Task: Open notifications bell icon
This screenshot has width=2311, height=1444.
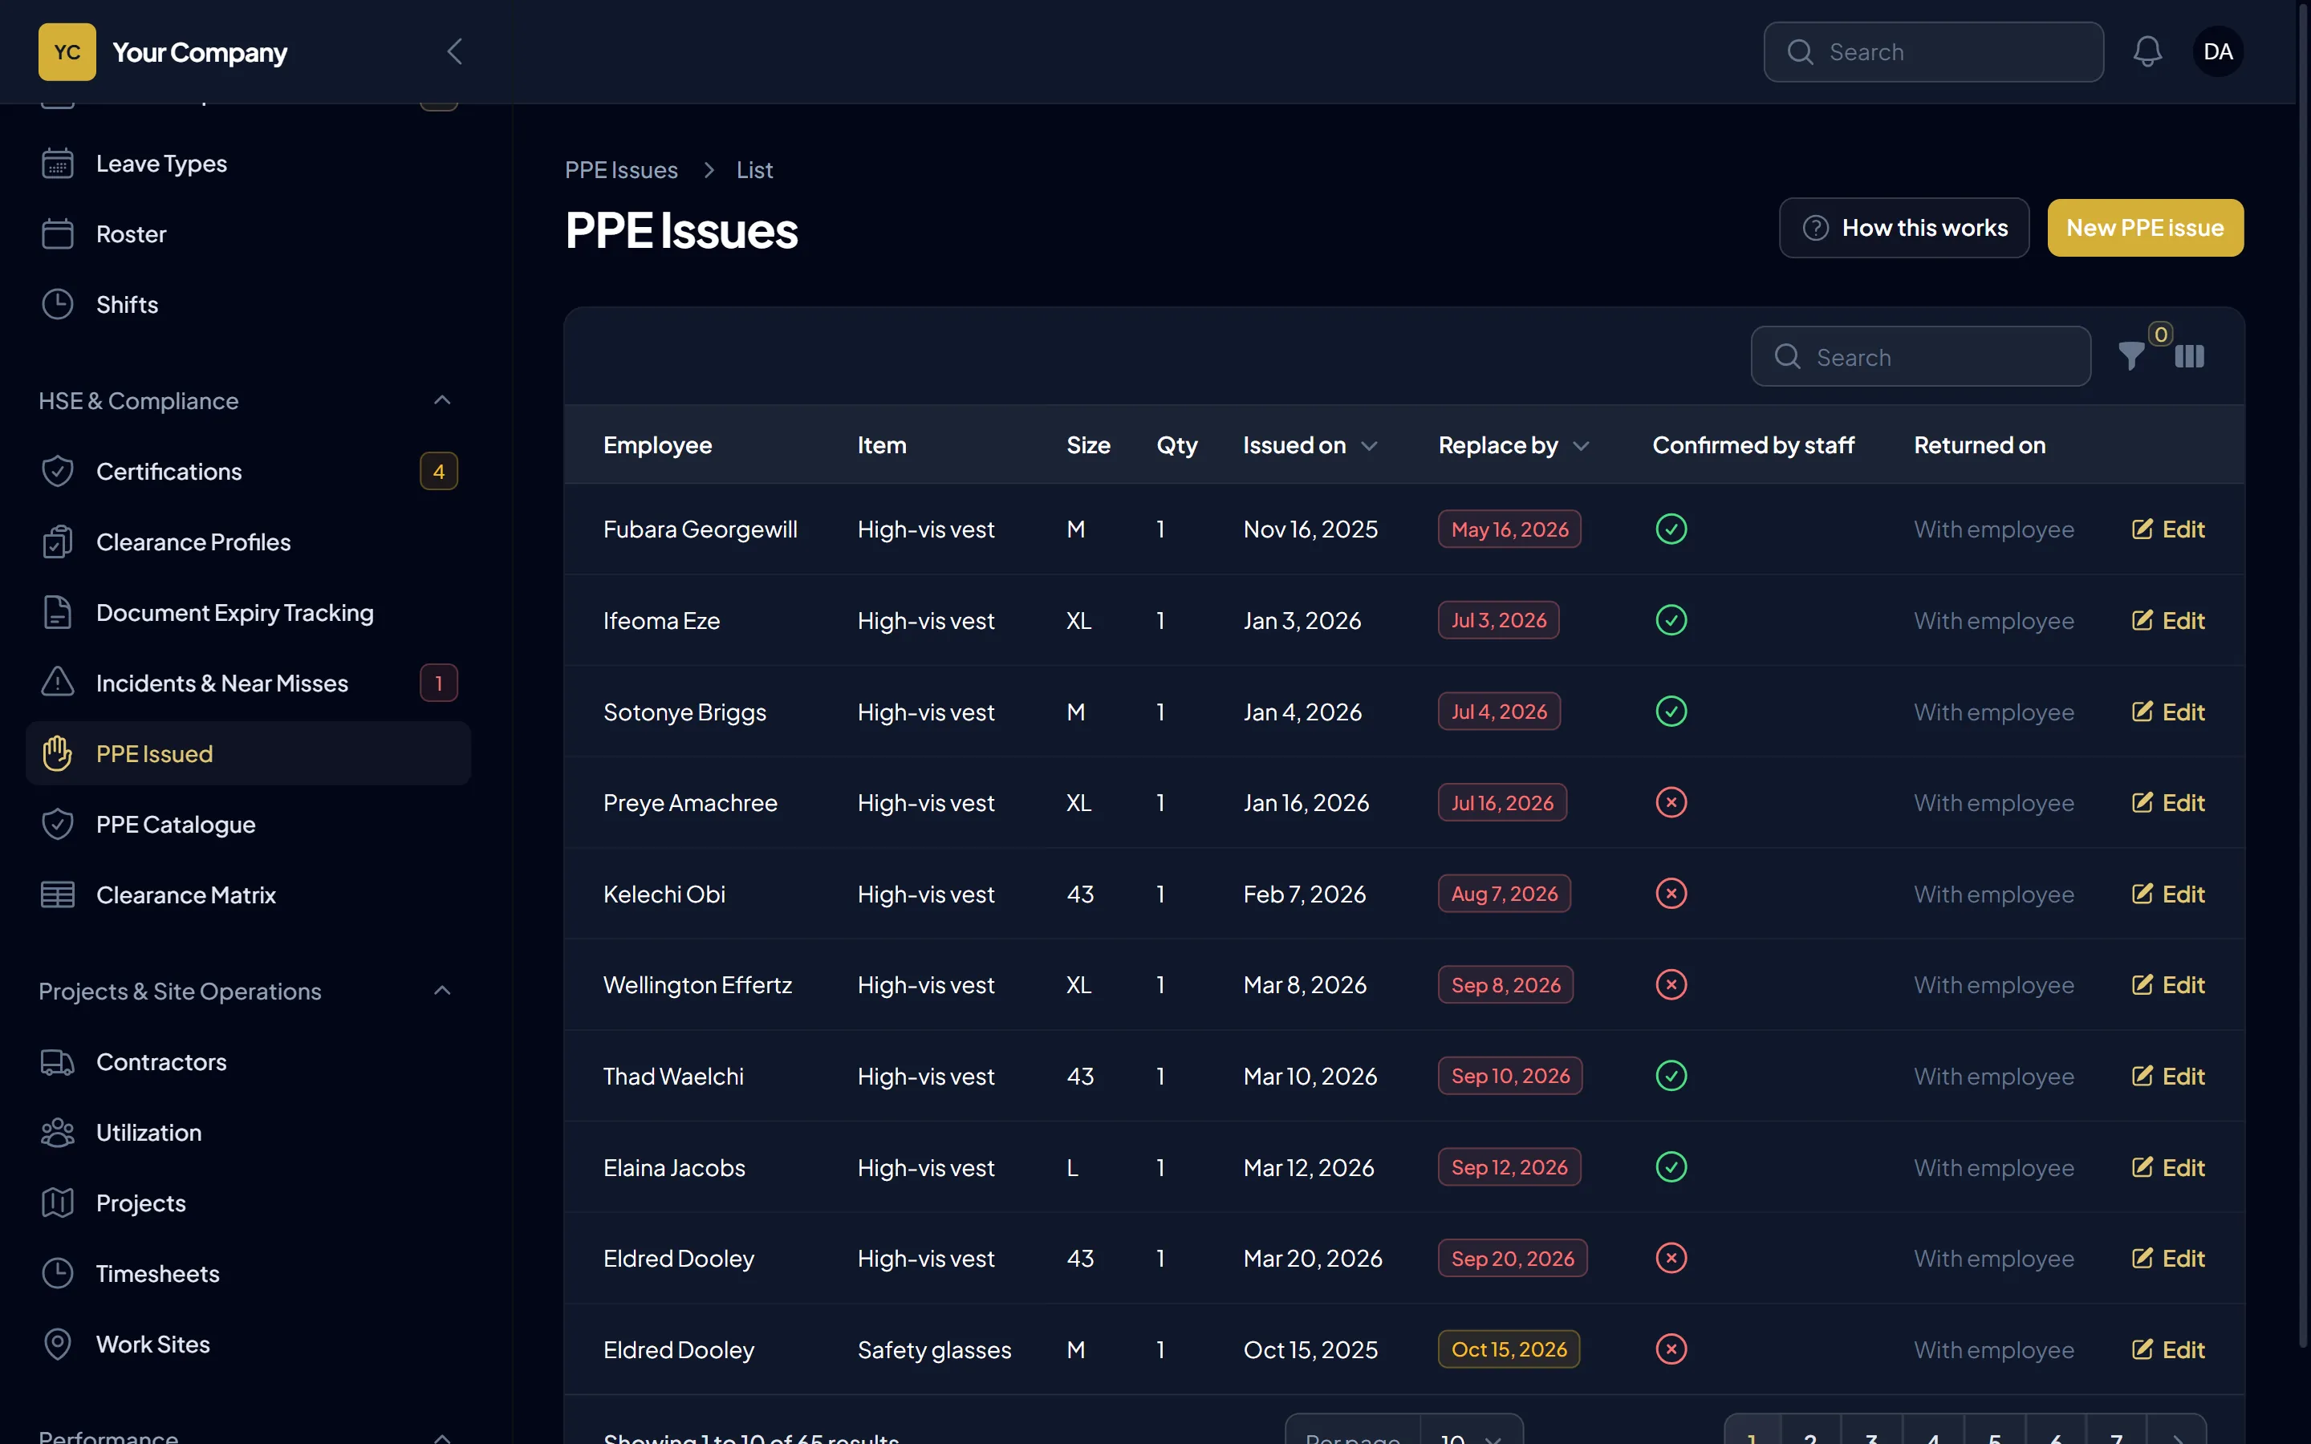Action: click(x=2147, y=51)
